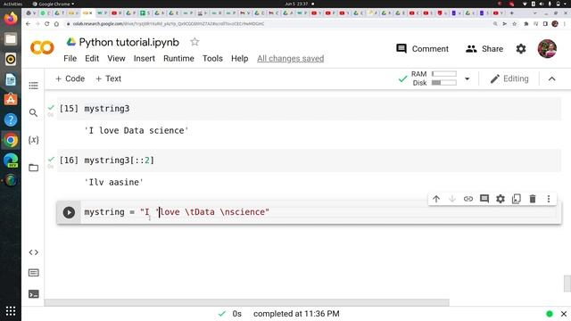Image resolution: width=571 pixels, height=321 pixels.
Task: Open the variables inspector panel
Action: coord(34,140)
